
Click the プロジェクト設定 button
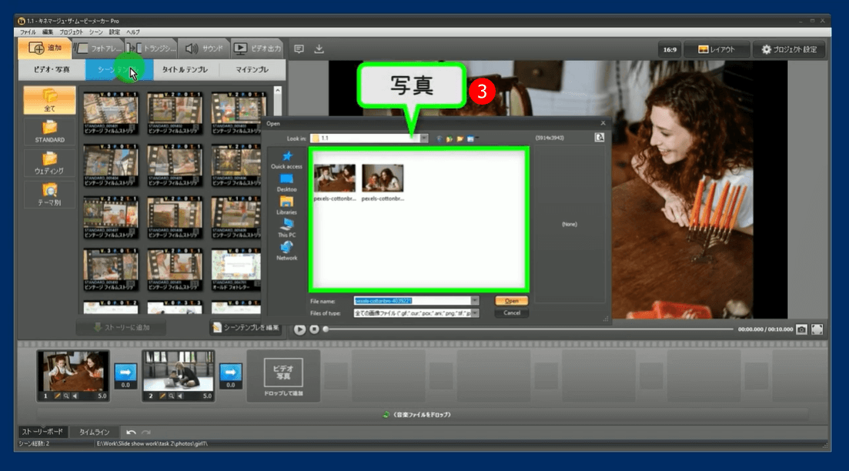point(789,49)
